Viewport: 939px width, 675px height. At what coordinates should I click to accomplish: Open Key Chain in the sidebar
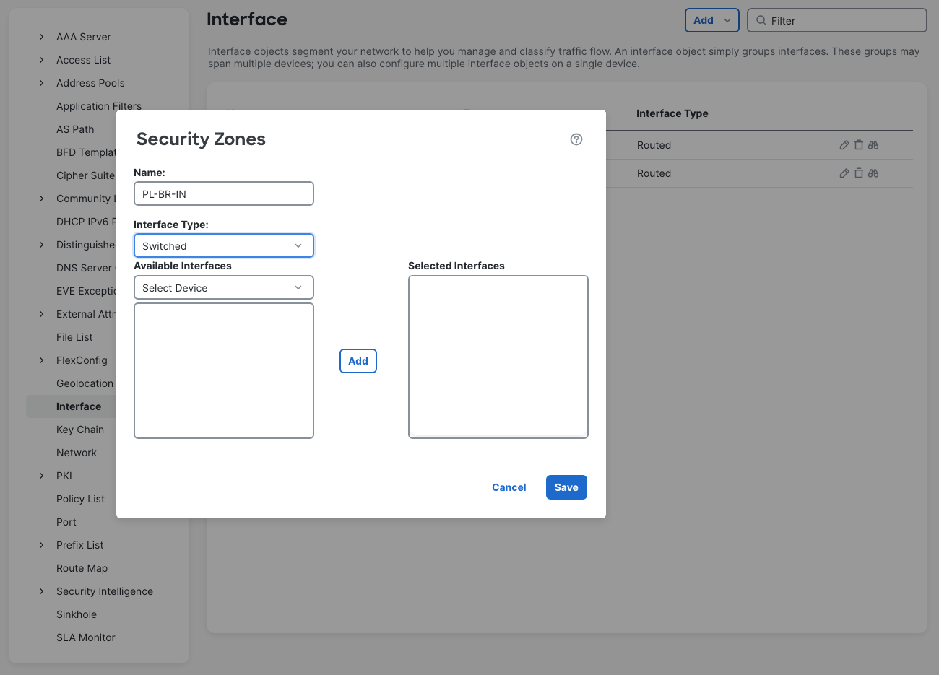pos(80,430)
